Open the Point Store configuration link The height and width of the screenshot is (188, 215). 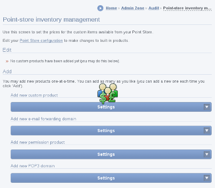coord(41,40)
